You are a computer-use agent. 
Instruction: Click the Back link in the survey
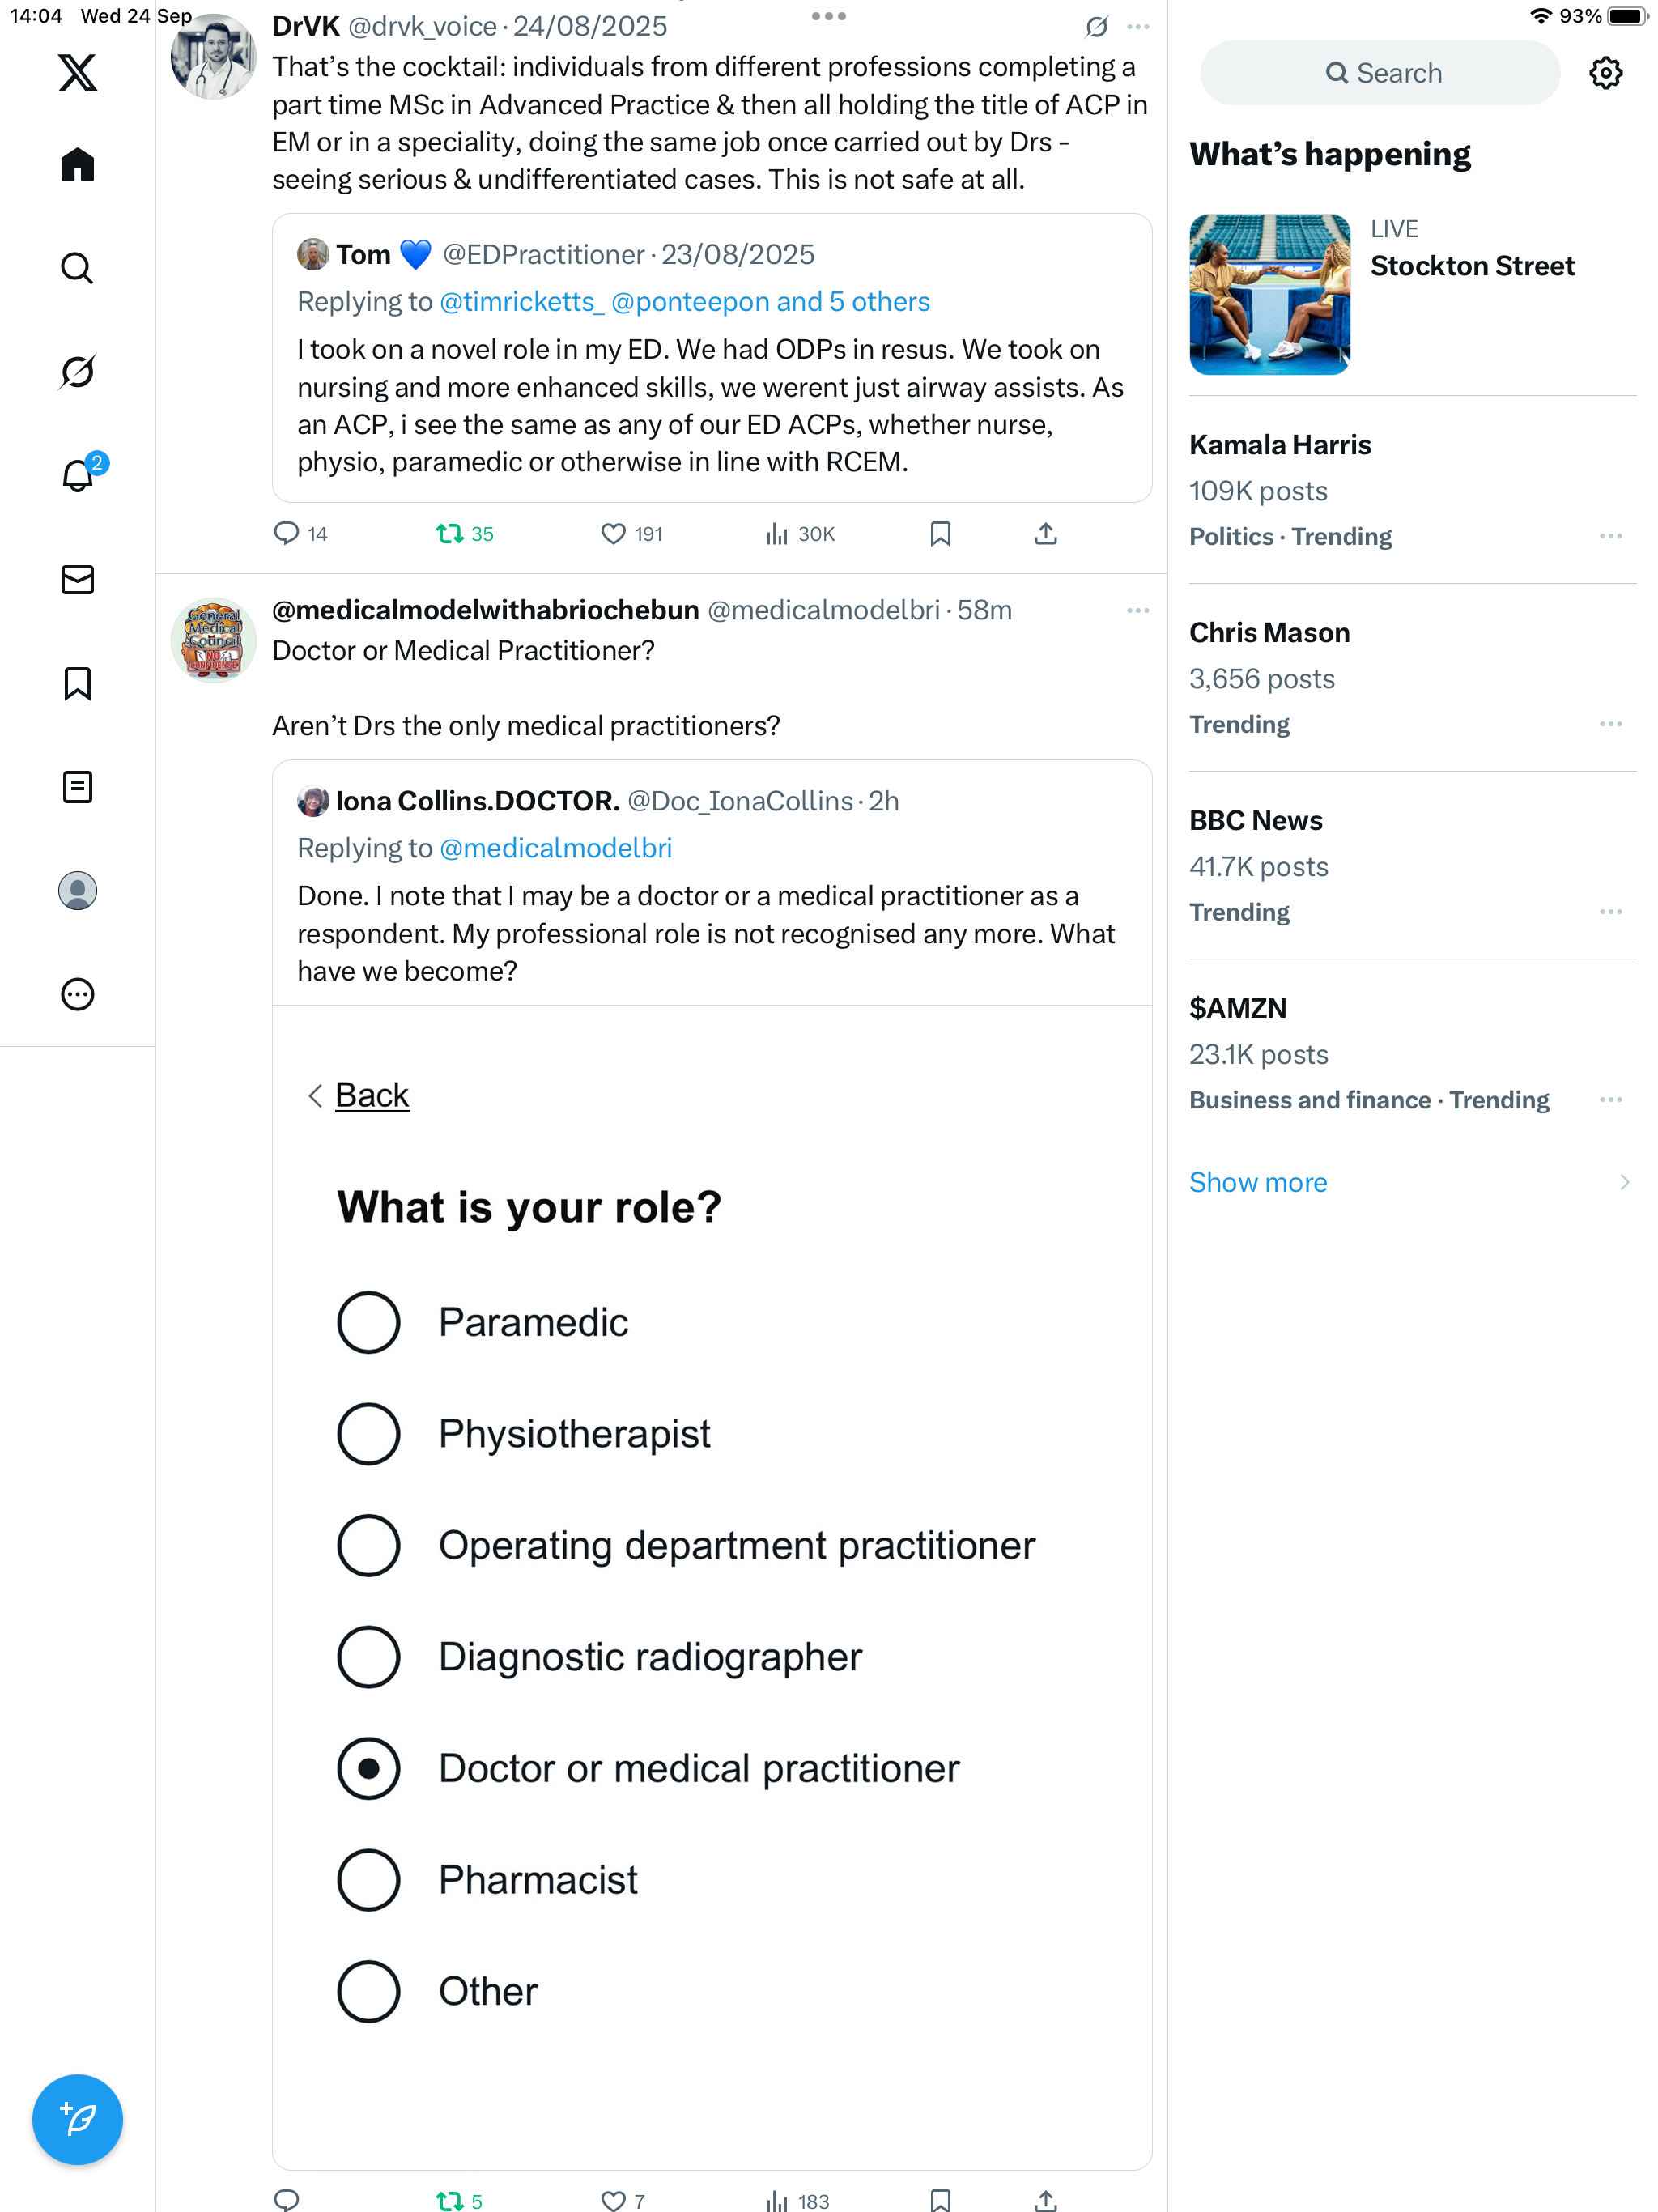[371, 1095]
